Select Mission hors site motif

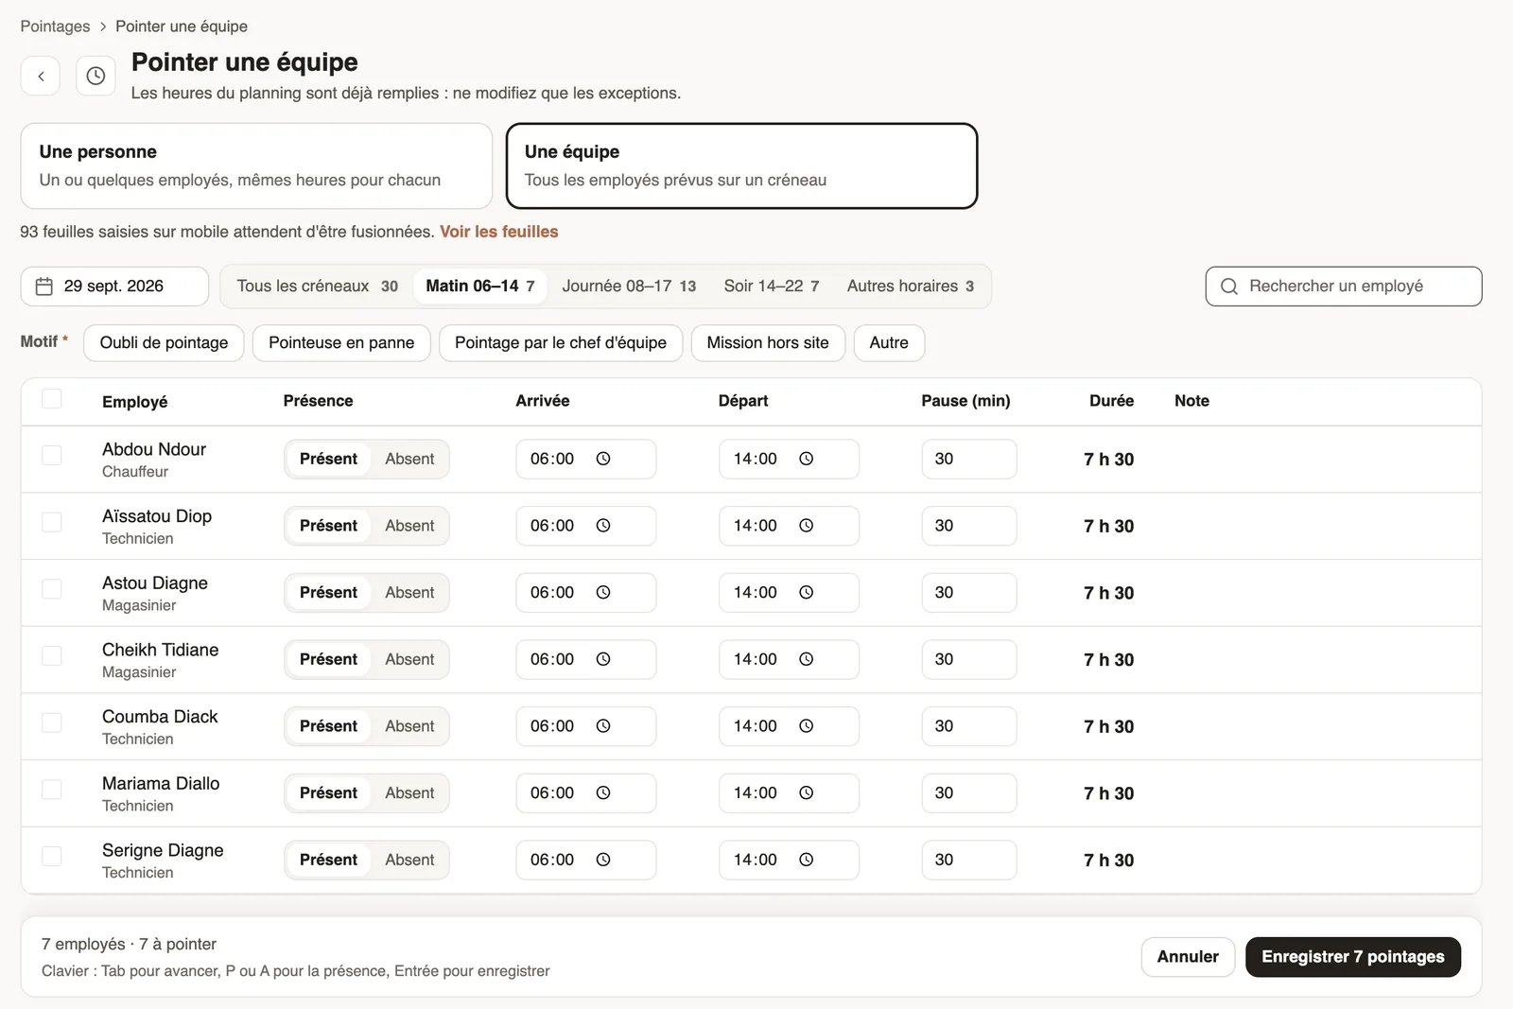(768, 343)
